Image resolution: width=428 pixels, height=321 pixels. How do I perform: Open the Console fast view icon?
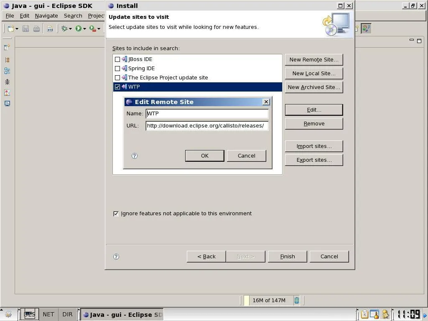(7, 104)
